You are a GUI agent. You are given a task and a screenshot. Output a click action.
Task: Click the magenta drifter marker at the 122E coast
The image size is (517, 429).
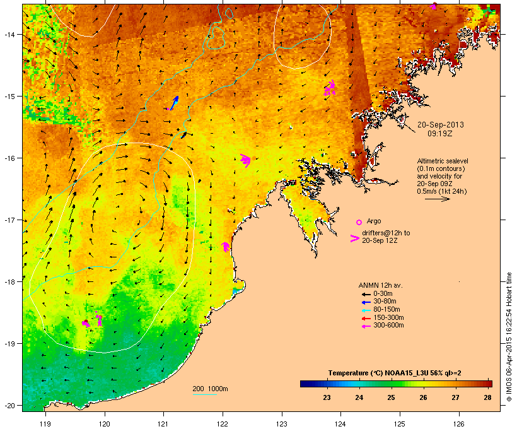pos(226,246)
